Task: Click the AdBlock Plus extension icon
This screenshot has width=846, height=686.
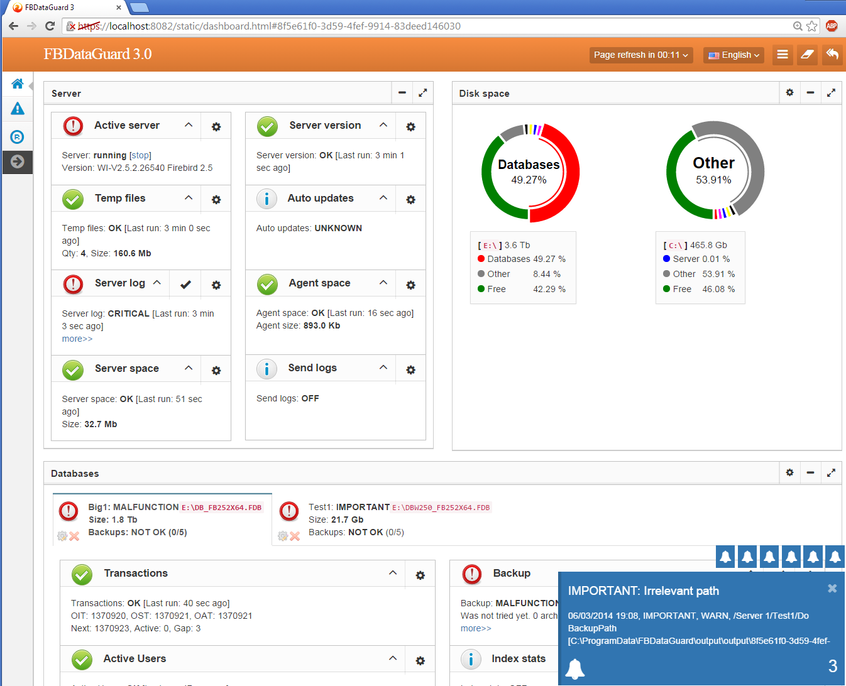Action: [832, 26]
